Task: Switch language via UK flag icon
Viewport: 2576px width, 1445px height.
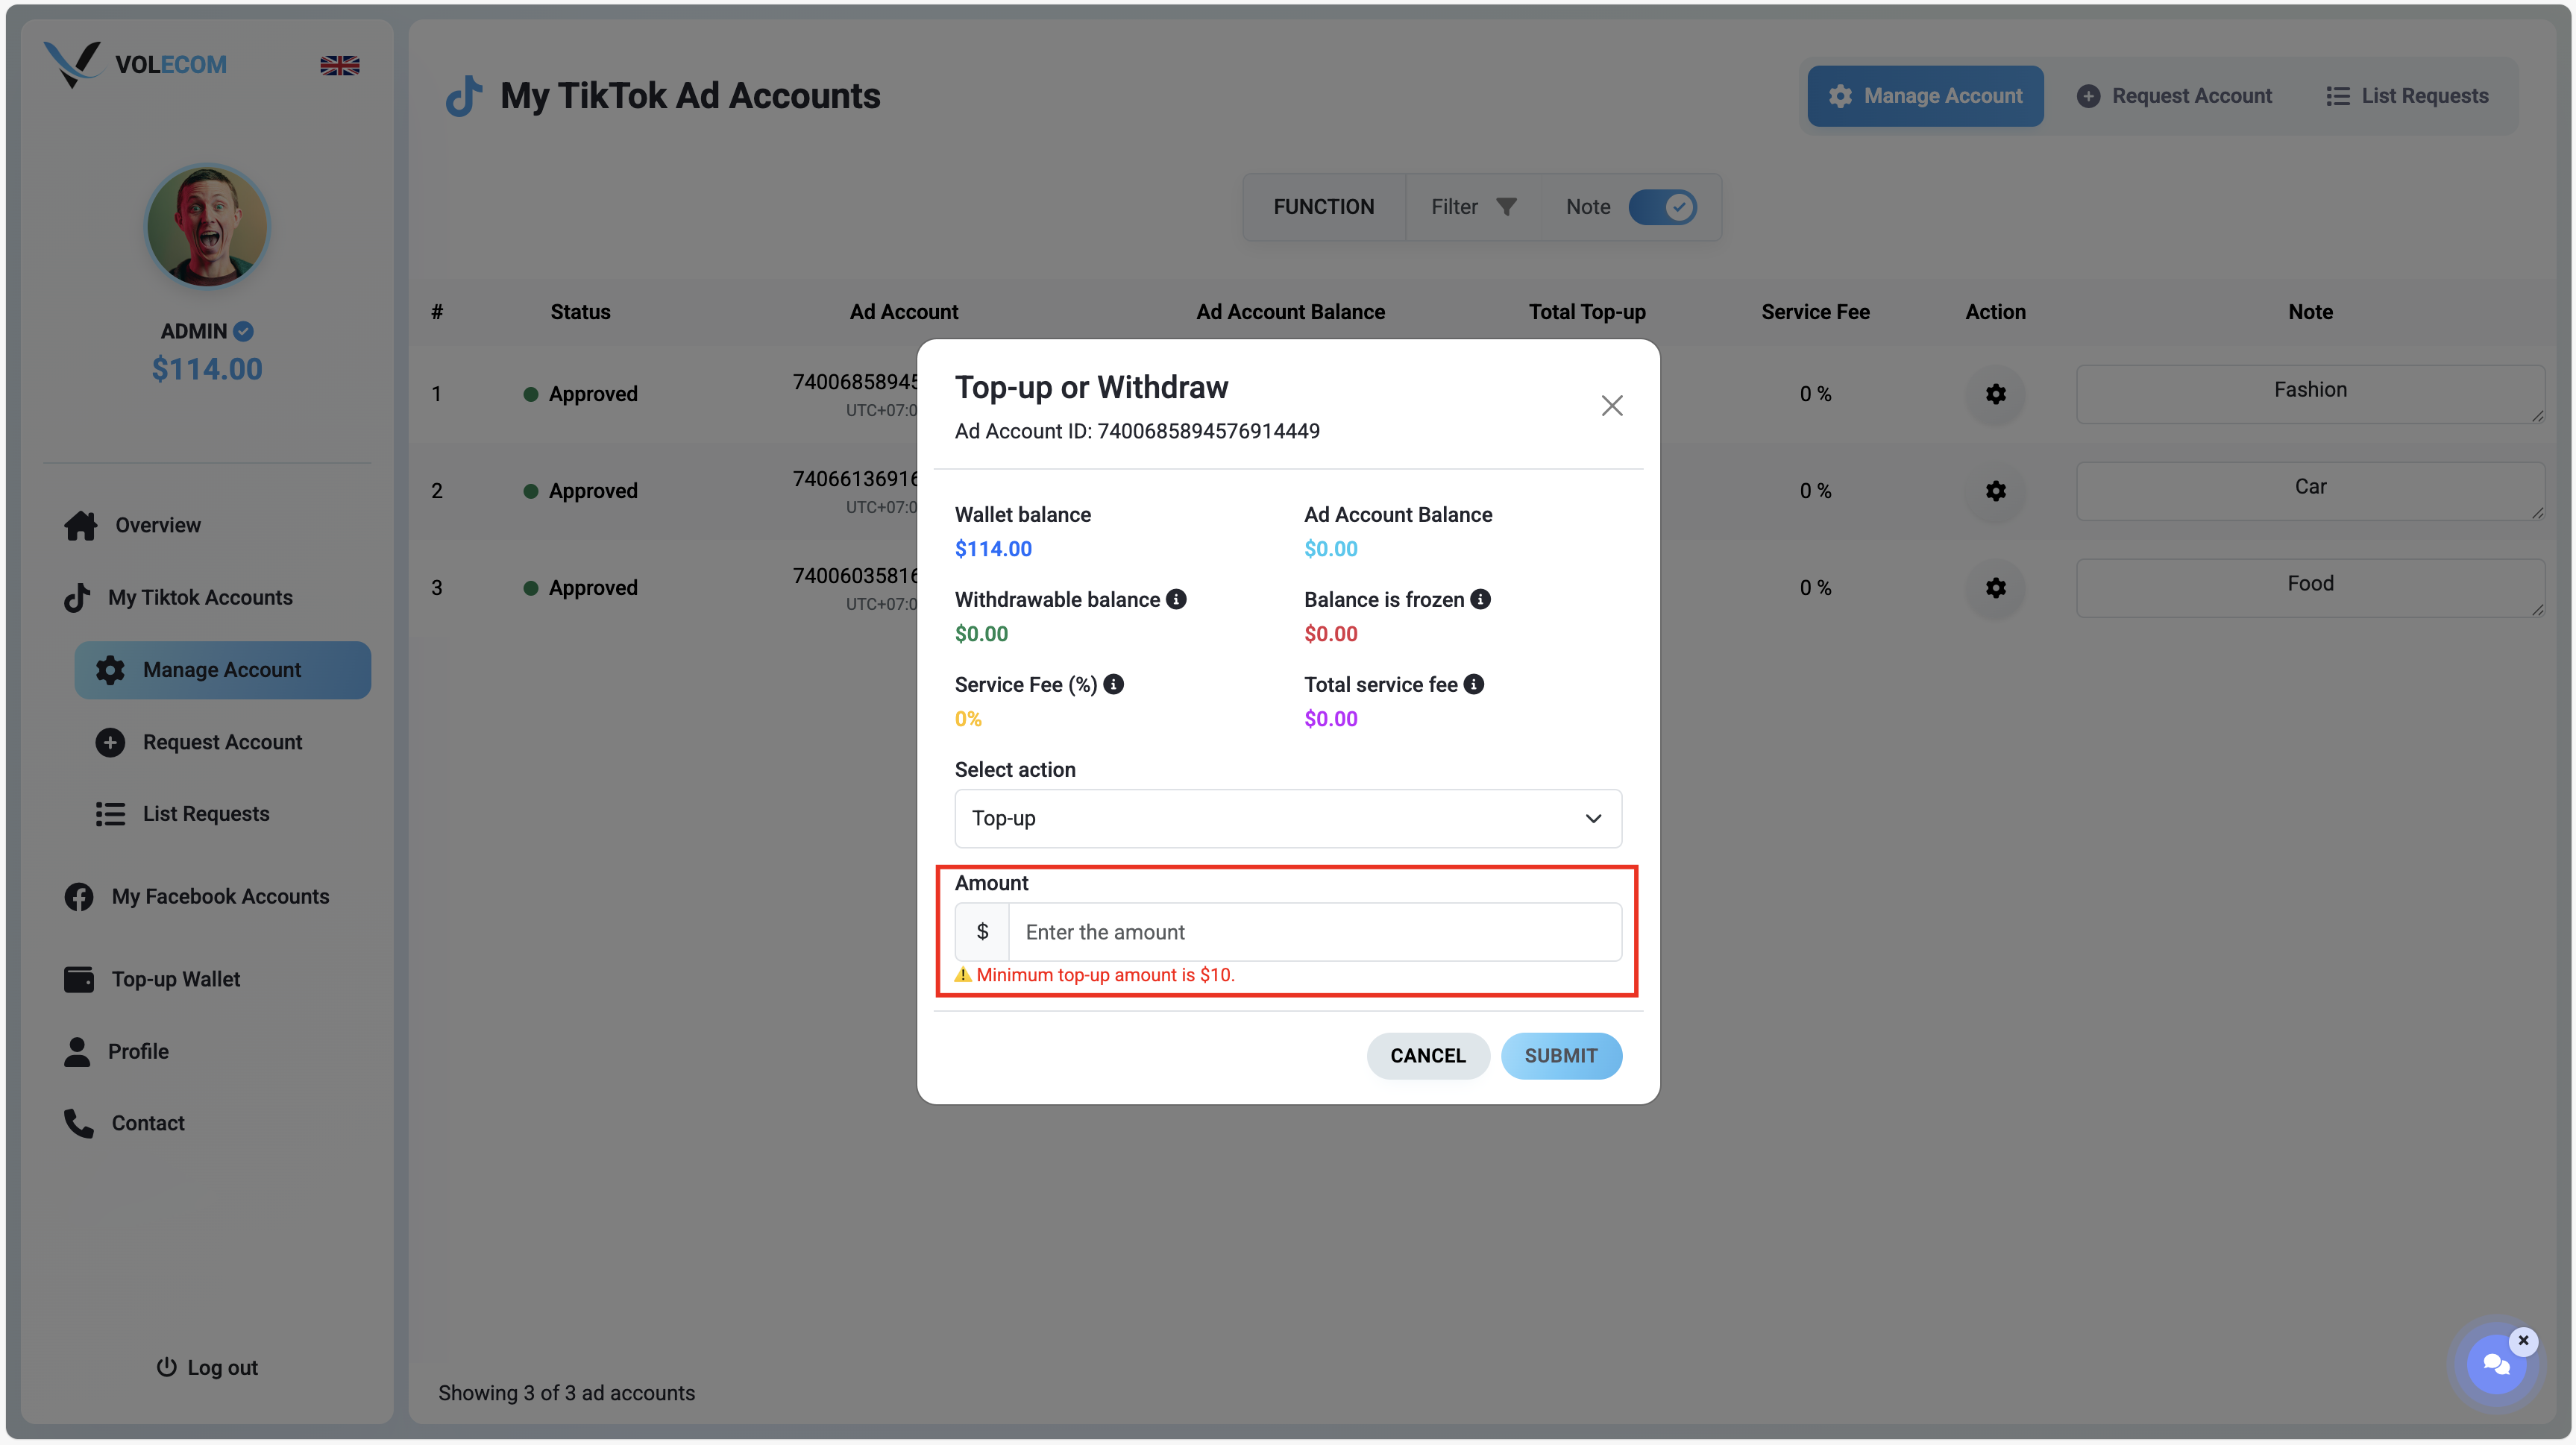Action: click(340, 65)
